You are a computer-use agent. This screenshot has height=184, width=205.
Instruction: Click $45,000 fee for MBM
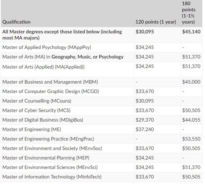[191, 82]
